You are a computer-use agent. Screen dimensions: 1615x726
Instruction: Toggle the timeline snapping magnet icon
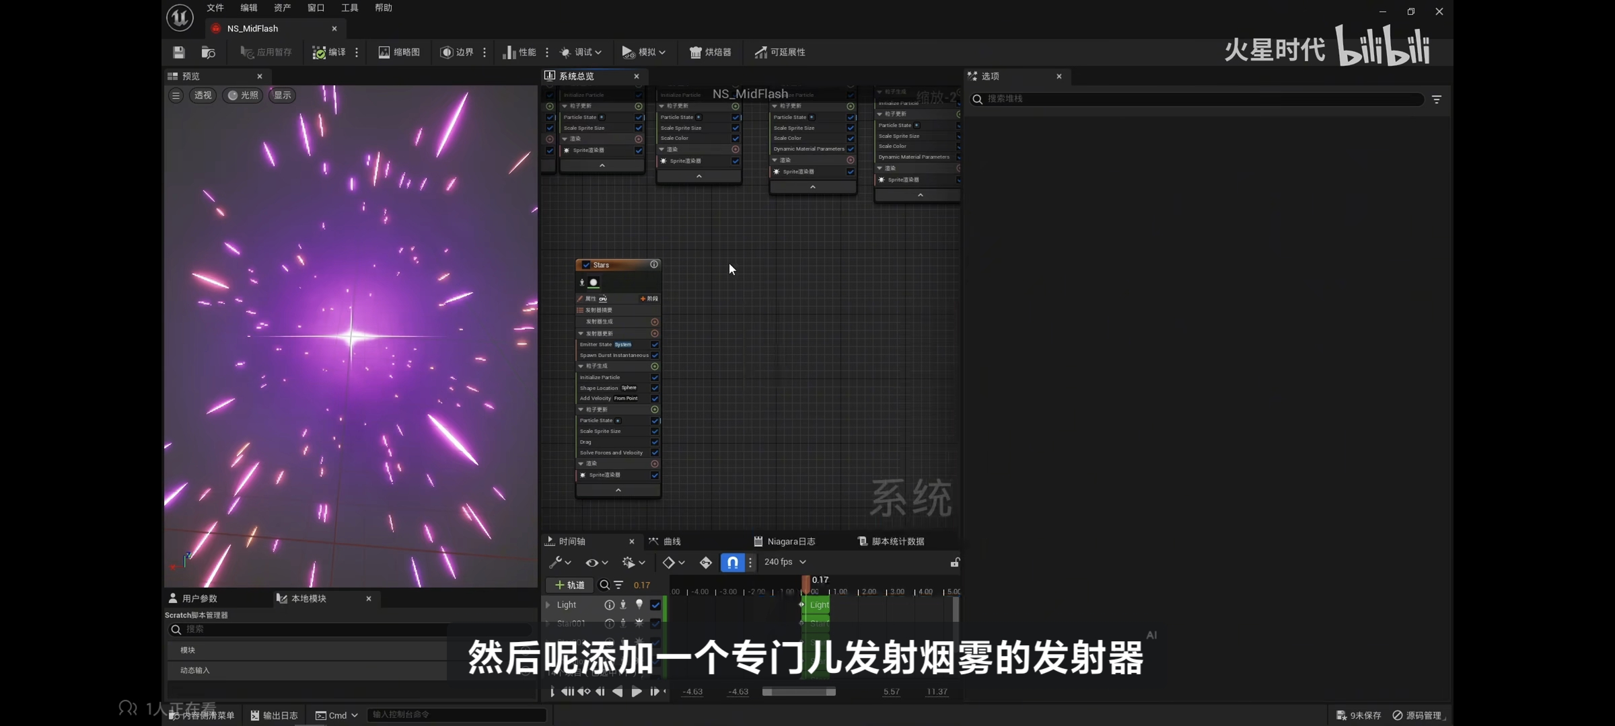point(732,562)
